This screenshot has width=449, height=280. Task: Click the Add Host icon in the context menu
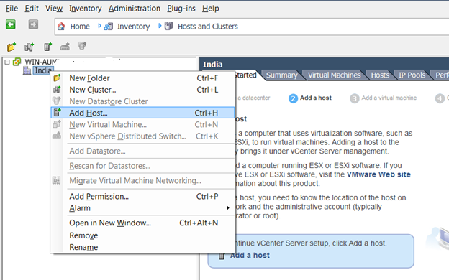[58, 113]
